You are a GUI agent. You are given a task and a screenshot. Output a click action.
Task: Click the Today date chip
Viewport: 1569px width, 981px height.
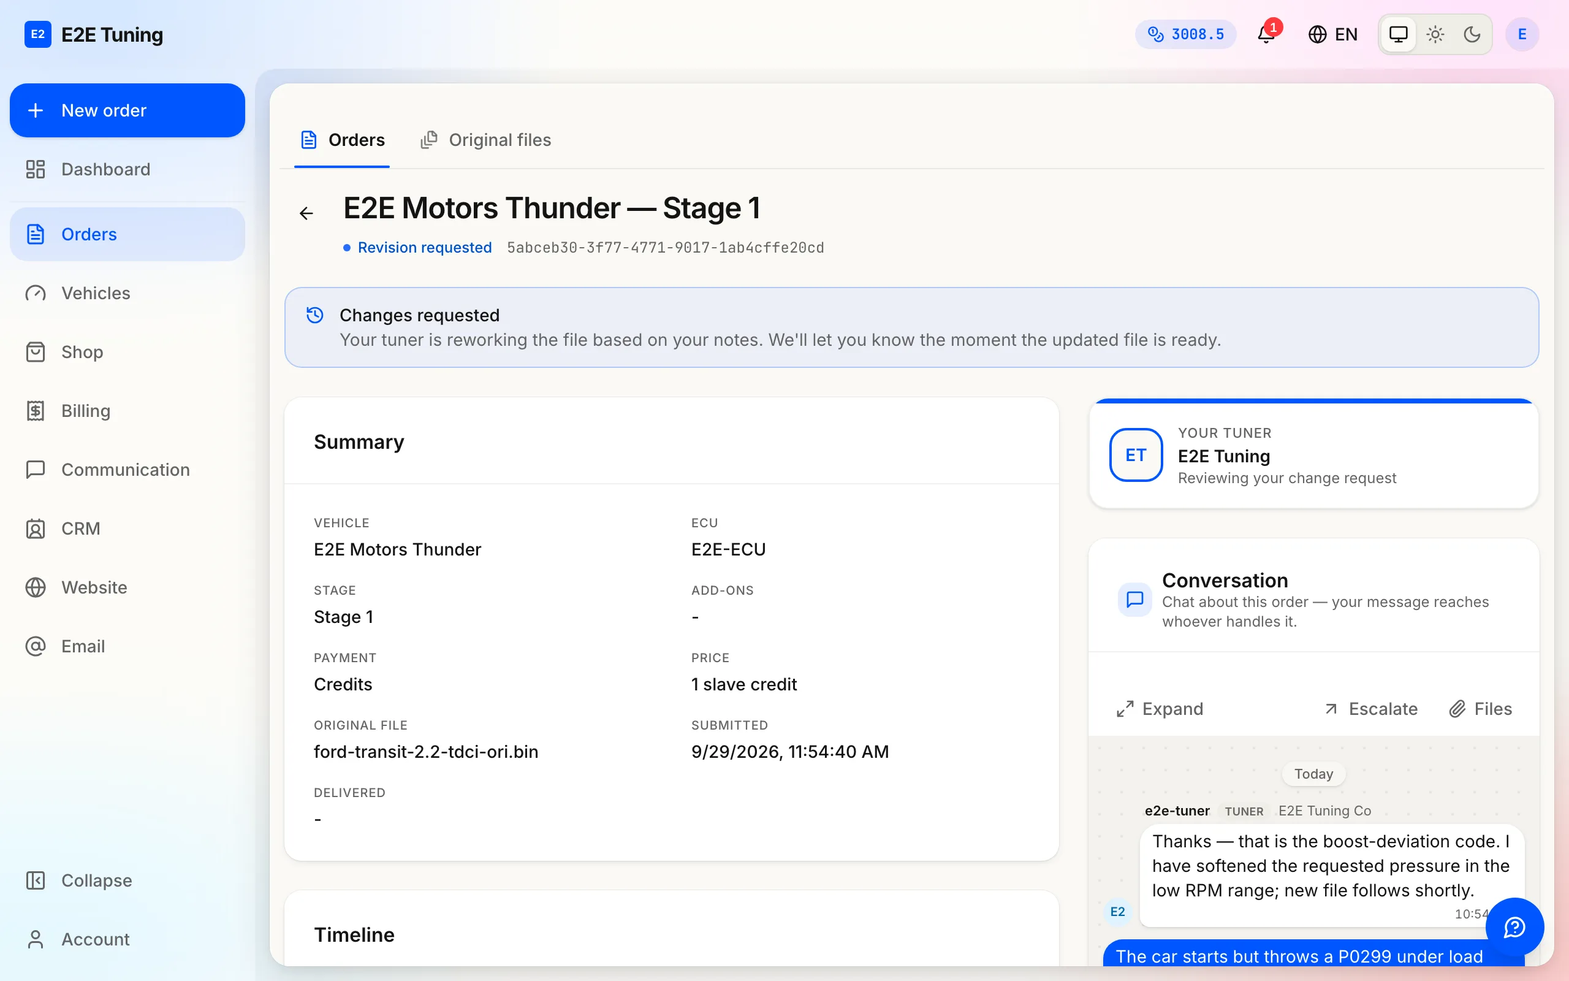1313,774
